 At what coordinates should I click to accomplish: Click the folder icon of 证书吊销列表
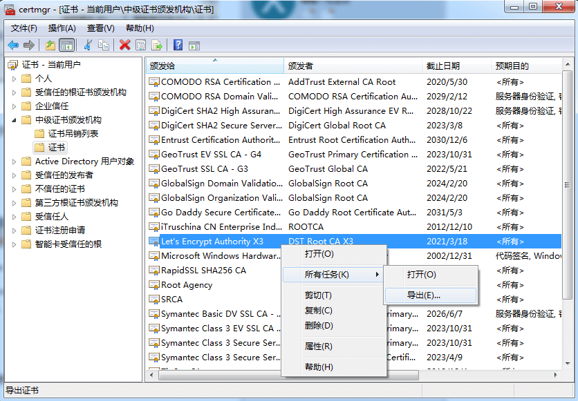point(39,133)
